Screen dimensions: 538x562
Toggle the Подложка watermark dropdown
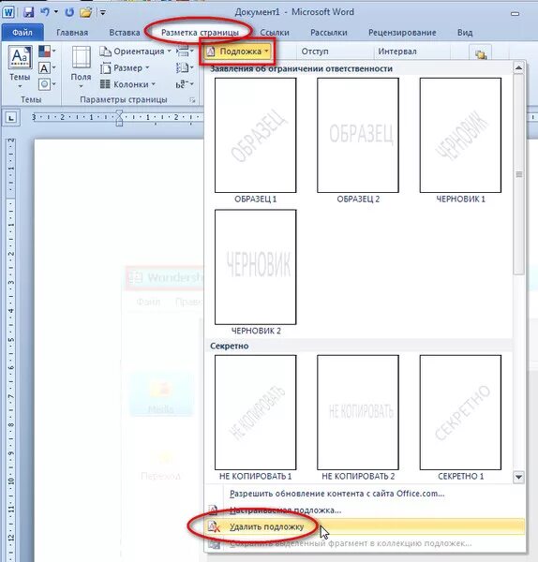237,52
